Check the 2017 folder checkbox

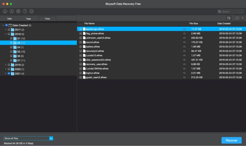[x=9, y=29]
